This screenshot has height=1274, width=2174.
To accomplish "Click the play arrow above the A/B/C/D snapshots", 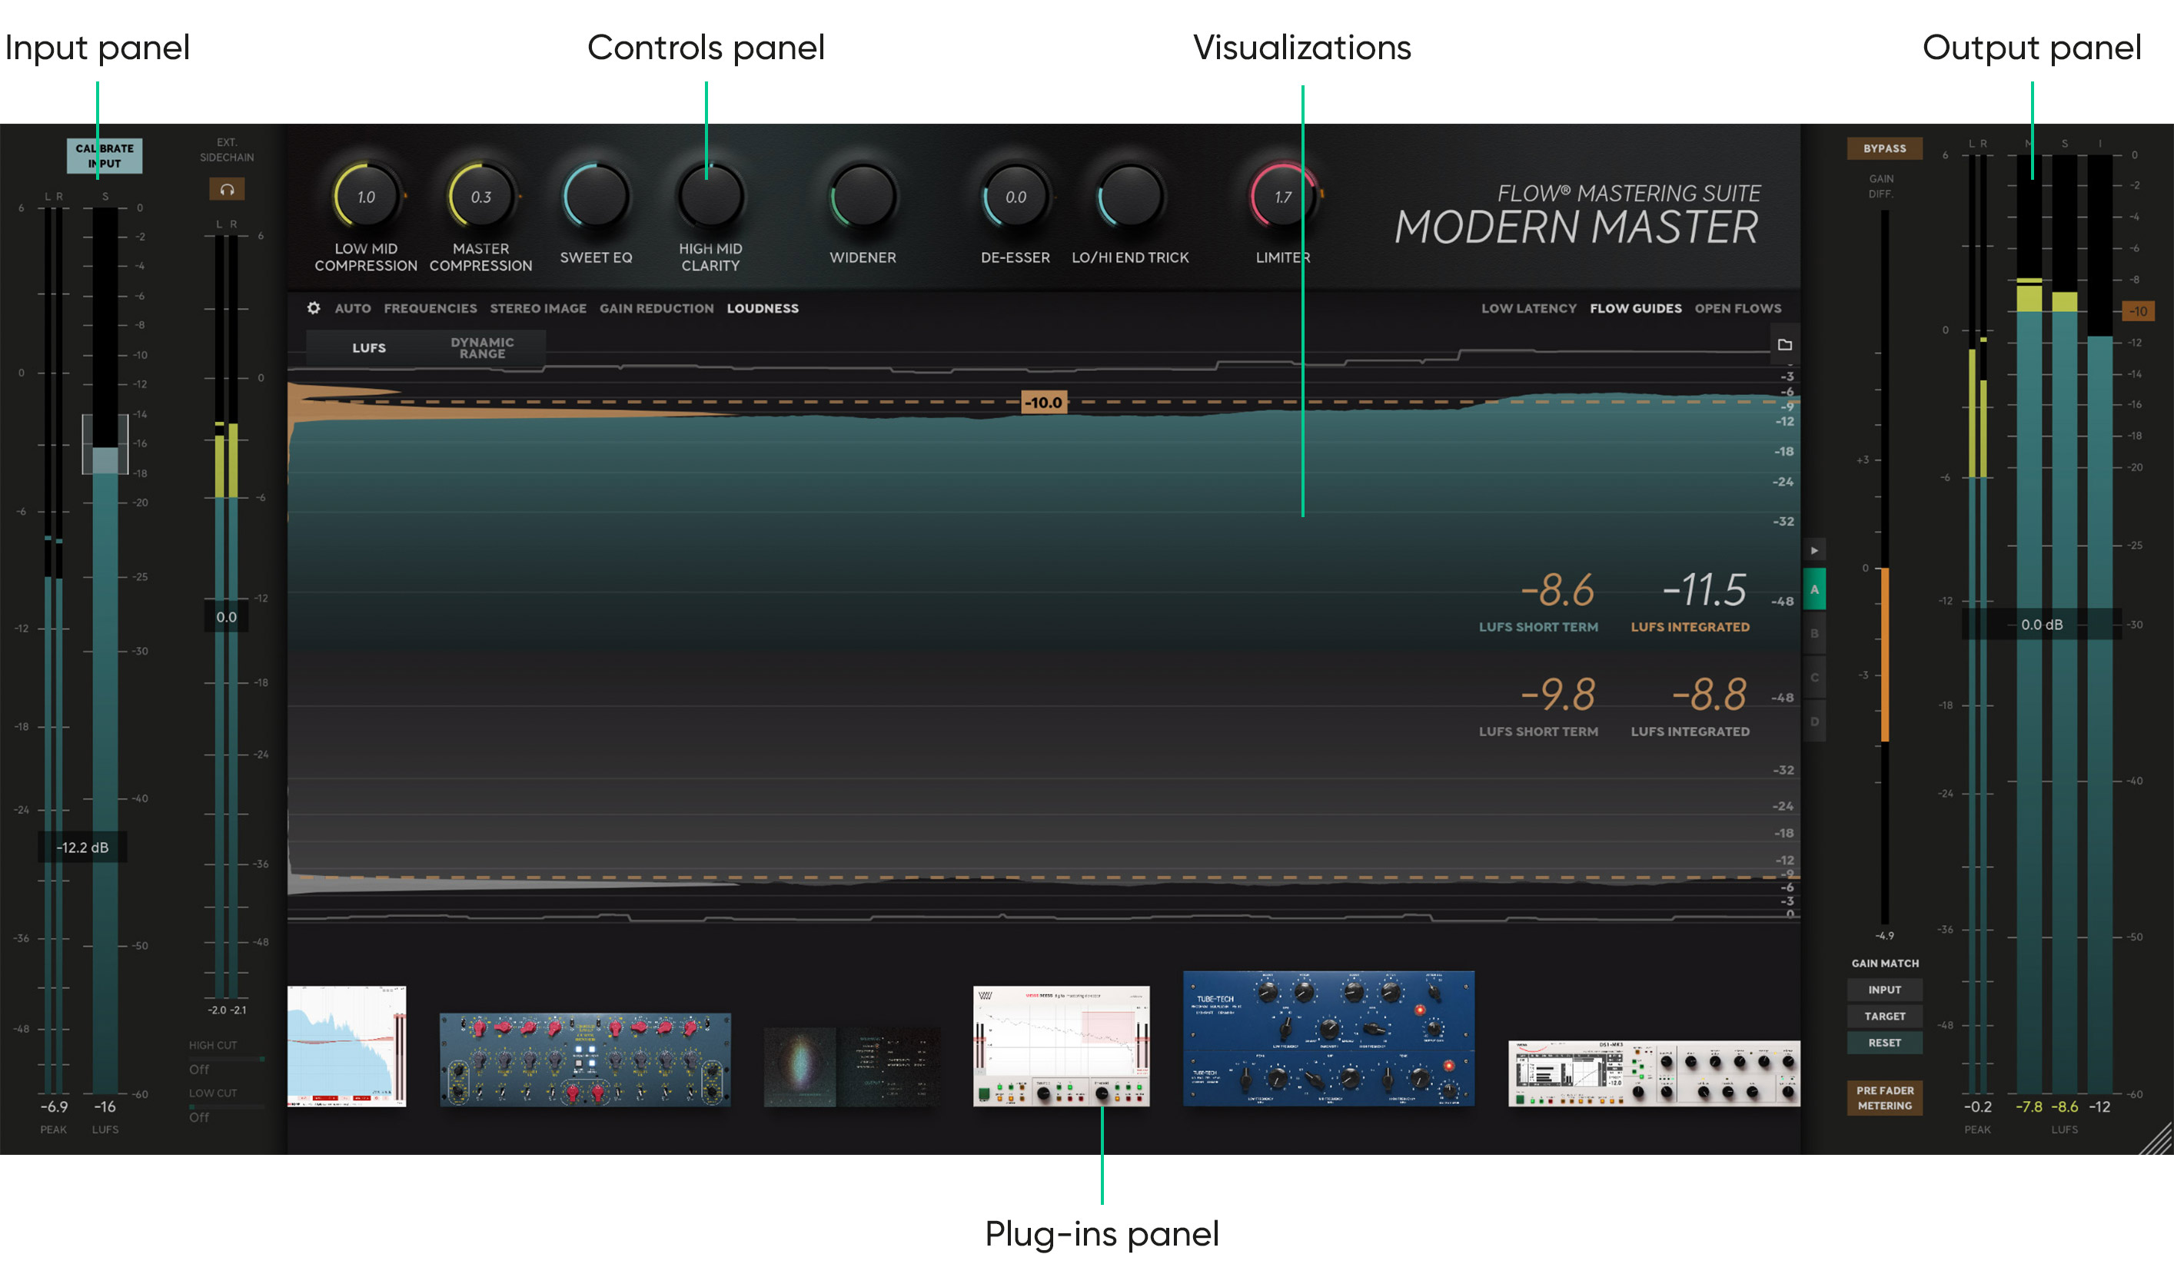I will click(1815, 549).
